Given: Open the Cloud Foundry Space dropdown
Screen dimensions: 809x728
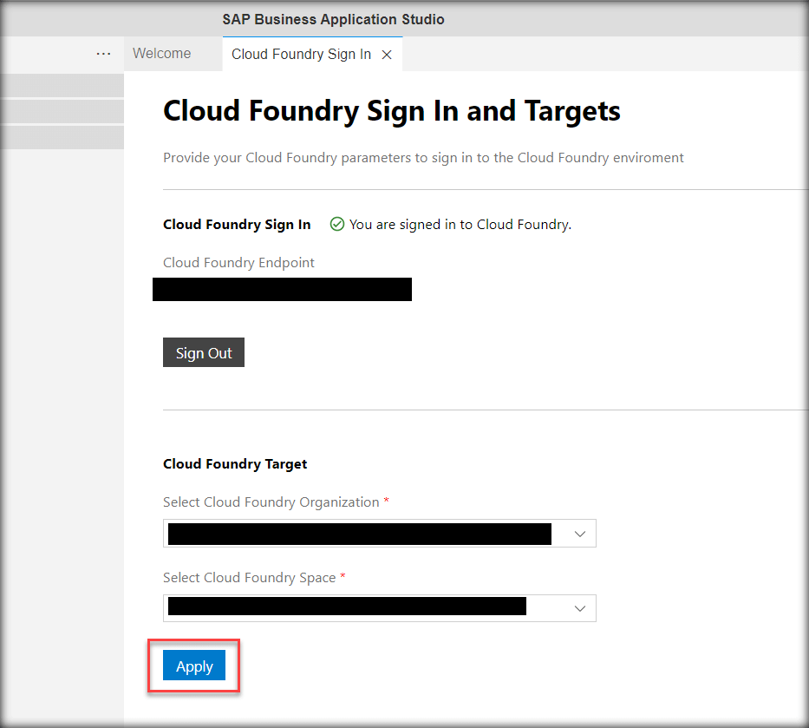Looking at the screenshot, I should click(380, 607).
